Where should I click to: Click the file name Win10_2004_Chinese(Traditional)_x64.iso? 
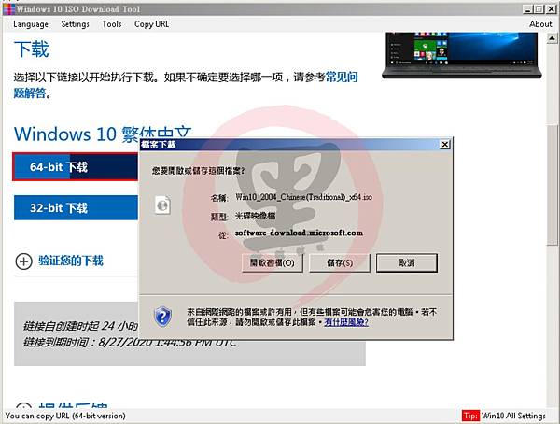[x=303, y=197]
